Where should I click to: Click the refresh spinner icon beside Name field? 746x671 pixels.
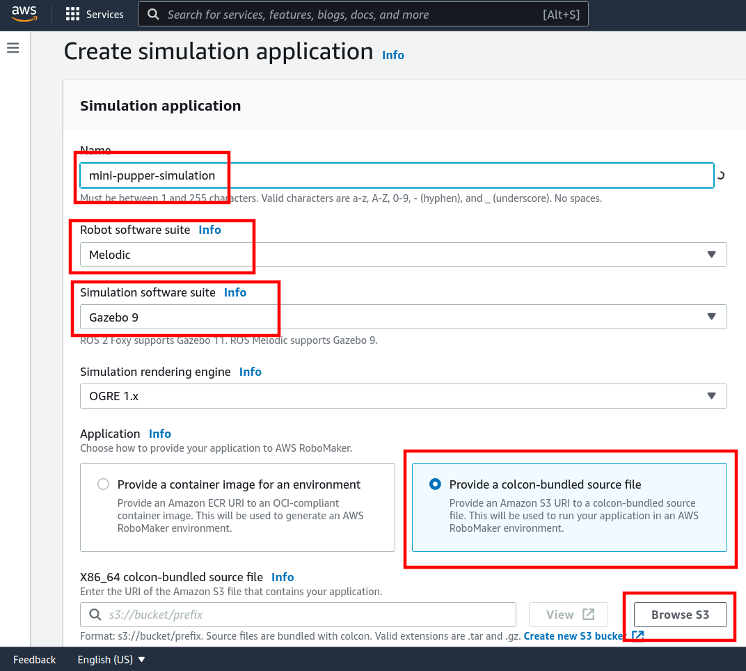tap(721, 175)
